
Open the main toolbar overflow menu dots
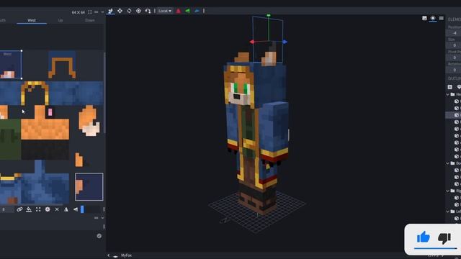[x=203, y=11]
